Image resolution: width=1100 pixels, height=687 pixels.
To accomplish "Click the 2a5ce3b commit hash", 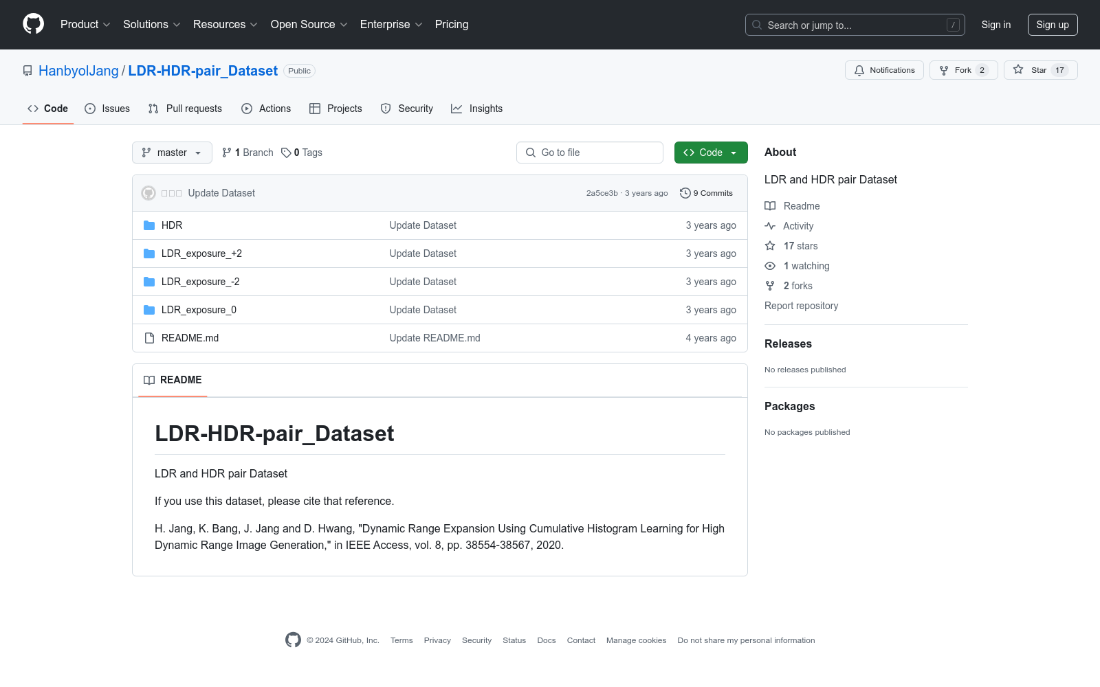I will click(602, 193).
